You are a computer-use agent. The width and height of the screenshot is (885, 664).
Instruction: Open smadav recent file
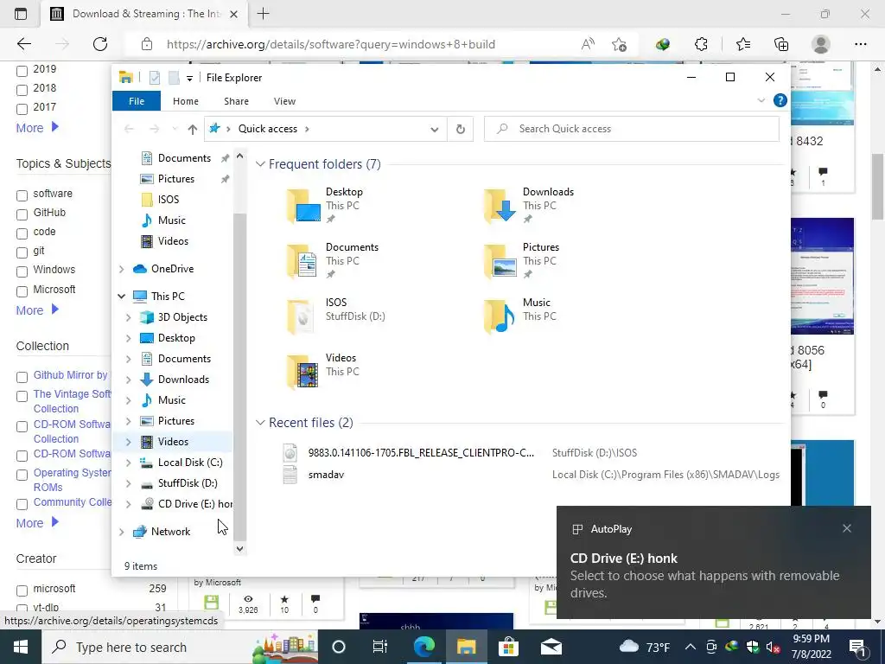(326, 475)
